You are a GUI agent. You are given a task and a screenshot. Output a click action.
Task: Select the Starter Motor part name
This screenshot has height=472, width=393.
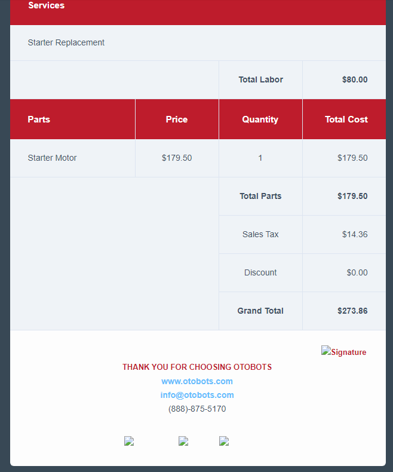tap(53, 158)
